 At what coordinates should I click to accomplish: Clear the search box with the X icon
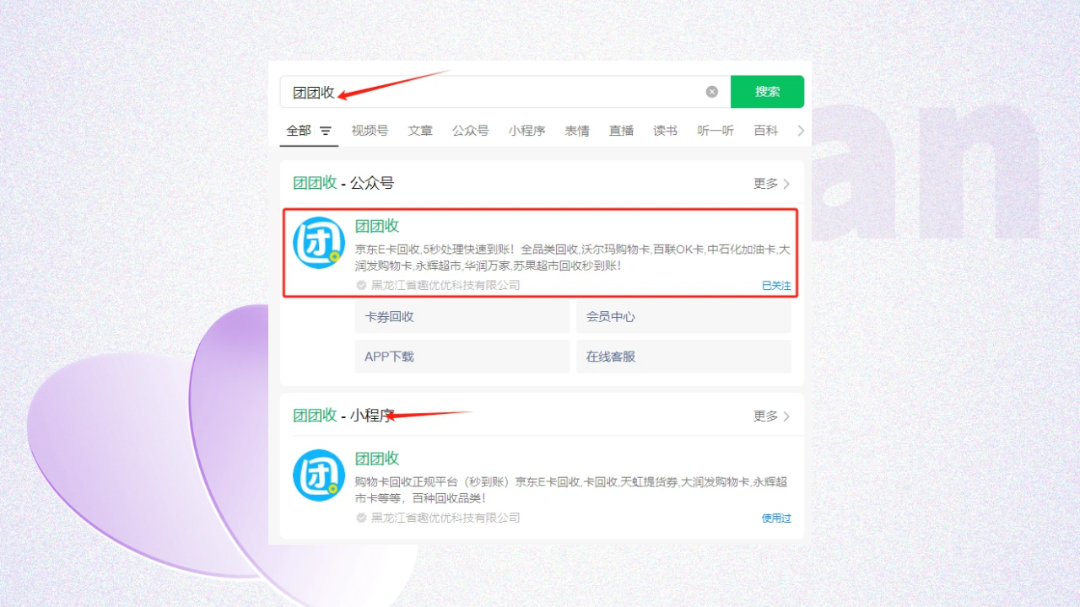[x=712, y=92]
